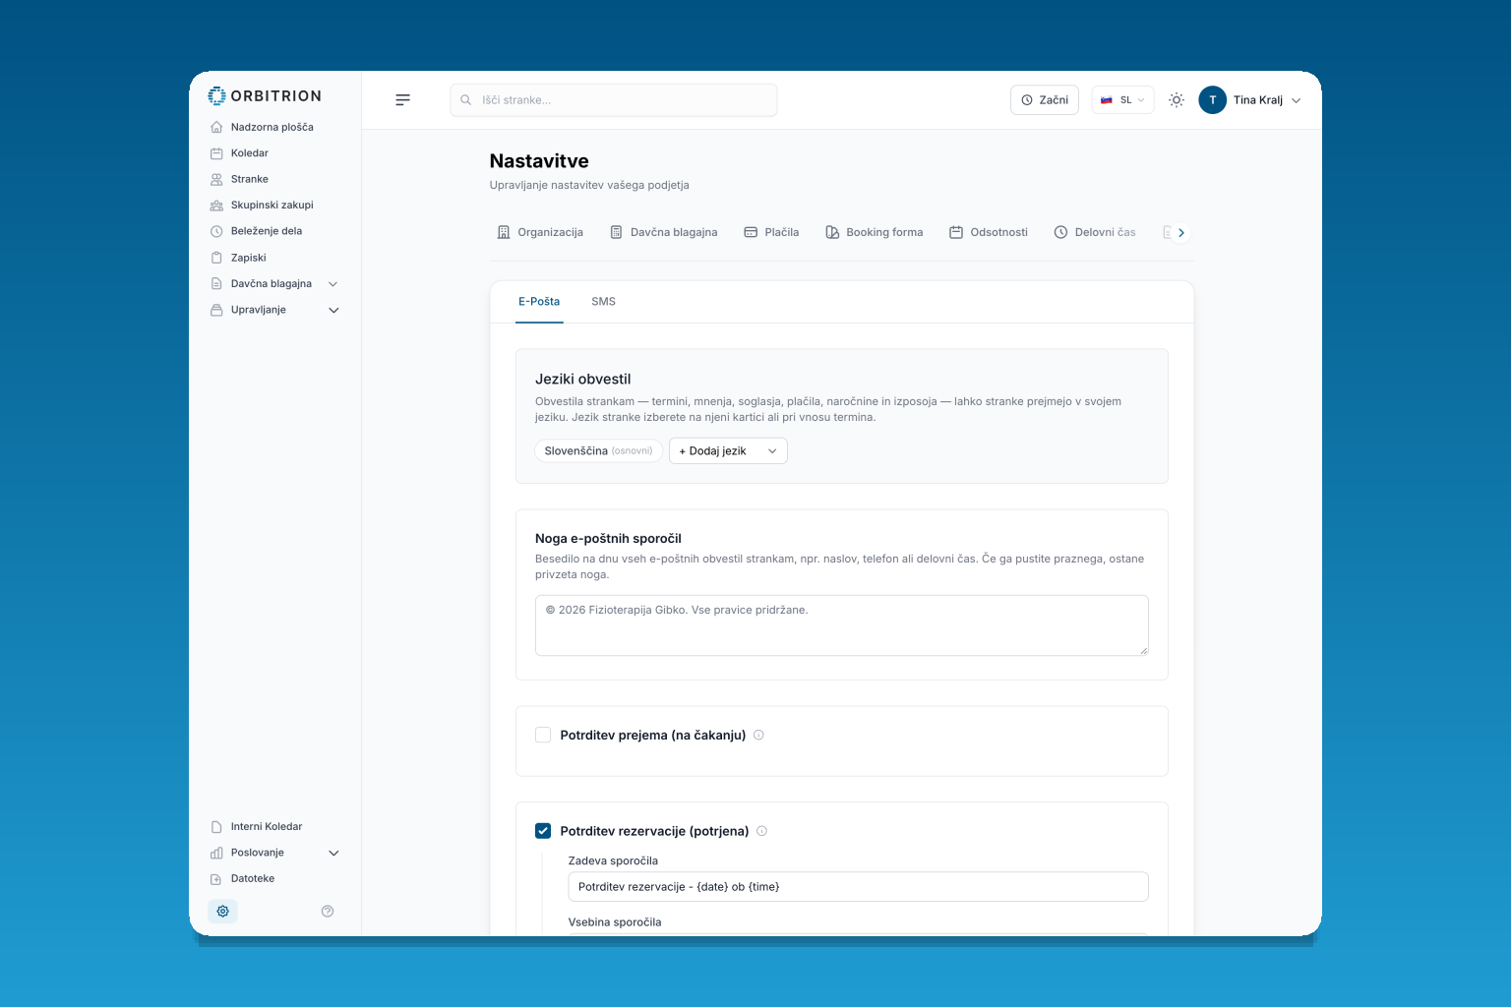The image size is (1511, 1007).
Task: Switch to the SMS tab
Action: (603, 302)
